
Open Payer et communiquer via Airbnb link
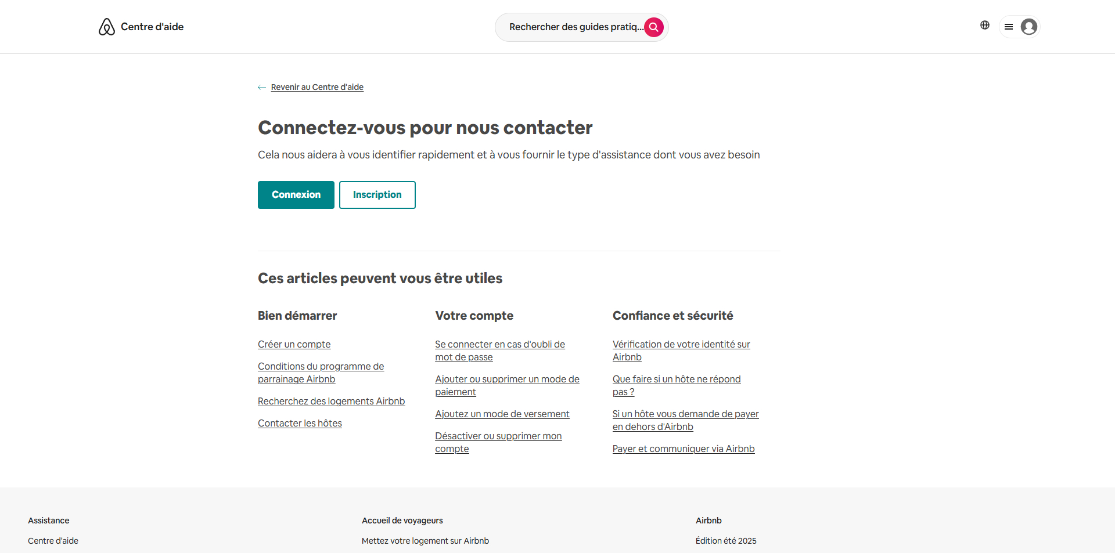point(684,449)
